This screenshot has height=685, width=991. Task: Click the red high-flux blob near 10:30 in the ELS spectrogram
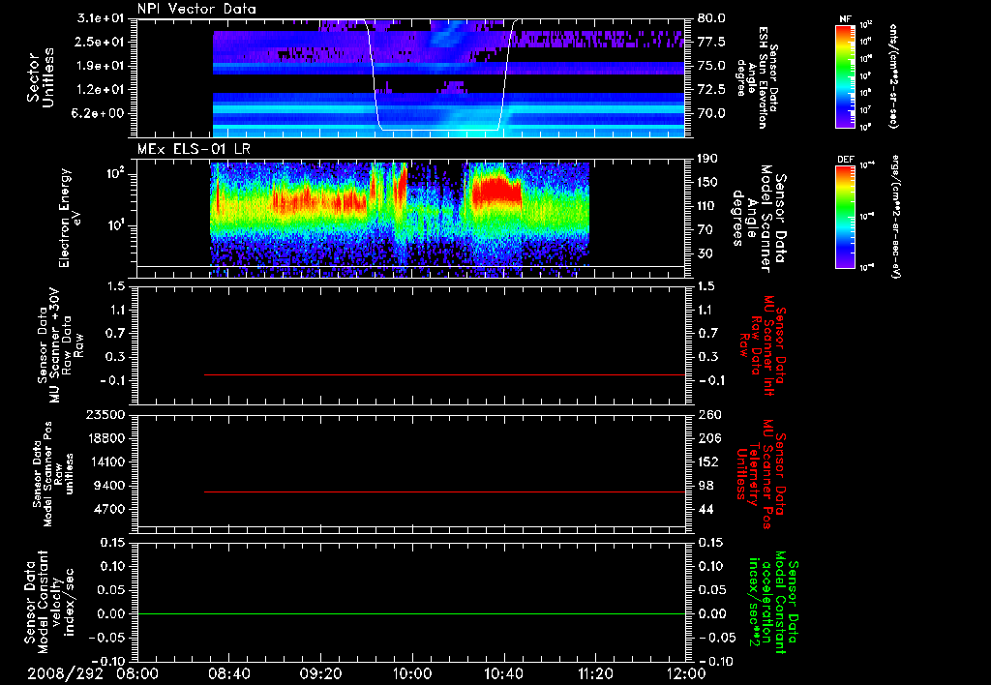pos(496,192)
